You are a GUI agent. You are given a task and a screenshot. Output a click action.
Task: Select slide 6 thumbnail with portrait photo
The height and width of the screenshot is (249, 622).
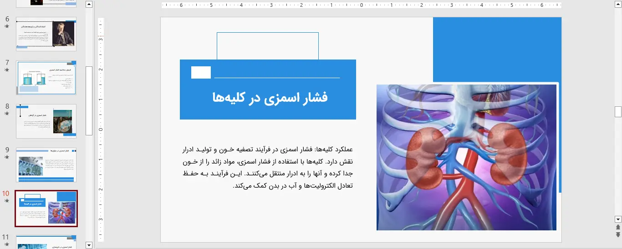pyautogui.click(x=46, y=34)
